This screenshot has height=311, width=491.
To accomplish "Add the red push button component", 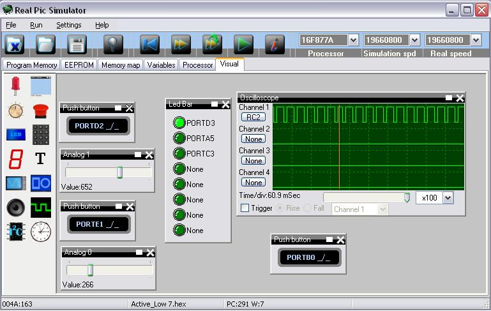I will click(x=41, y=111).
